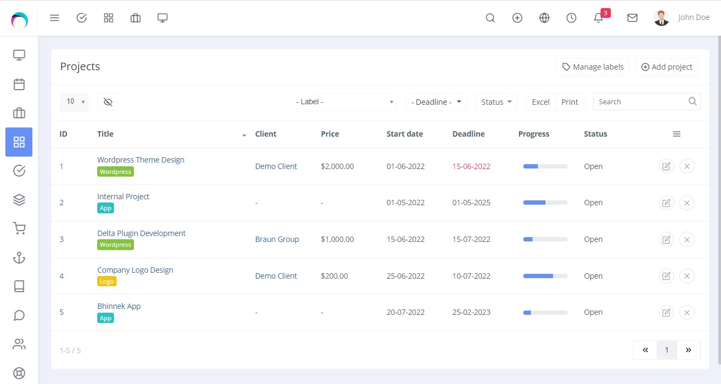Open the rows-per-page 10 dropdown
The image size is (721, 384).
click(x=75, y=102)
